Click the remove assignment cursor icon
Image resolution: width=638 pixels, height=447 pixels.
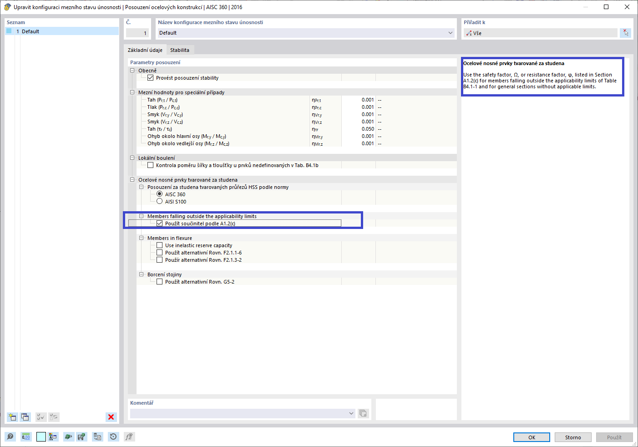626,33
